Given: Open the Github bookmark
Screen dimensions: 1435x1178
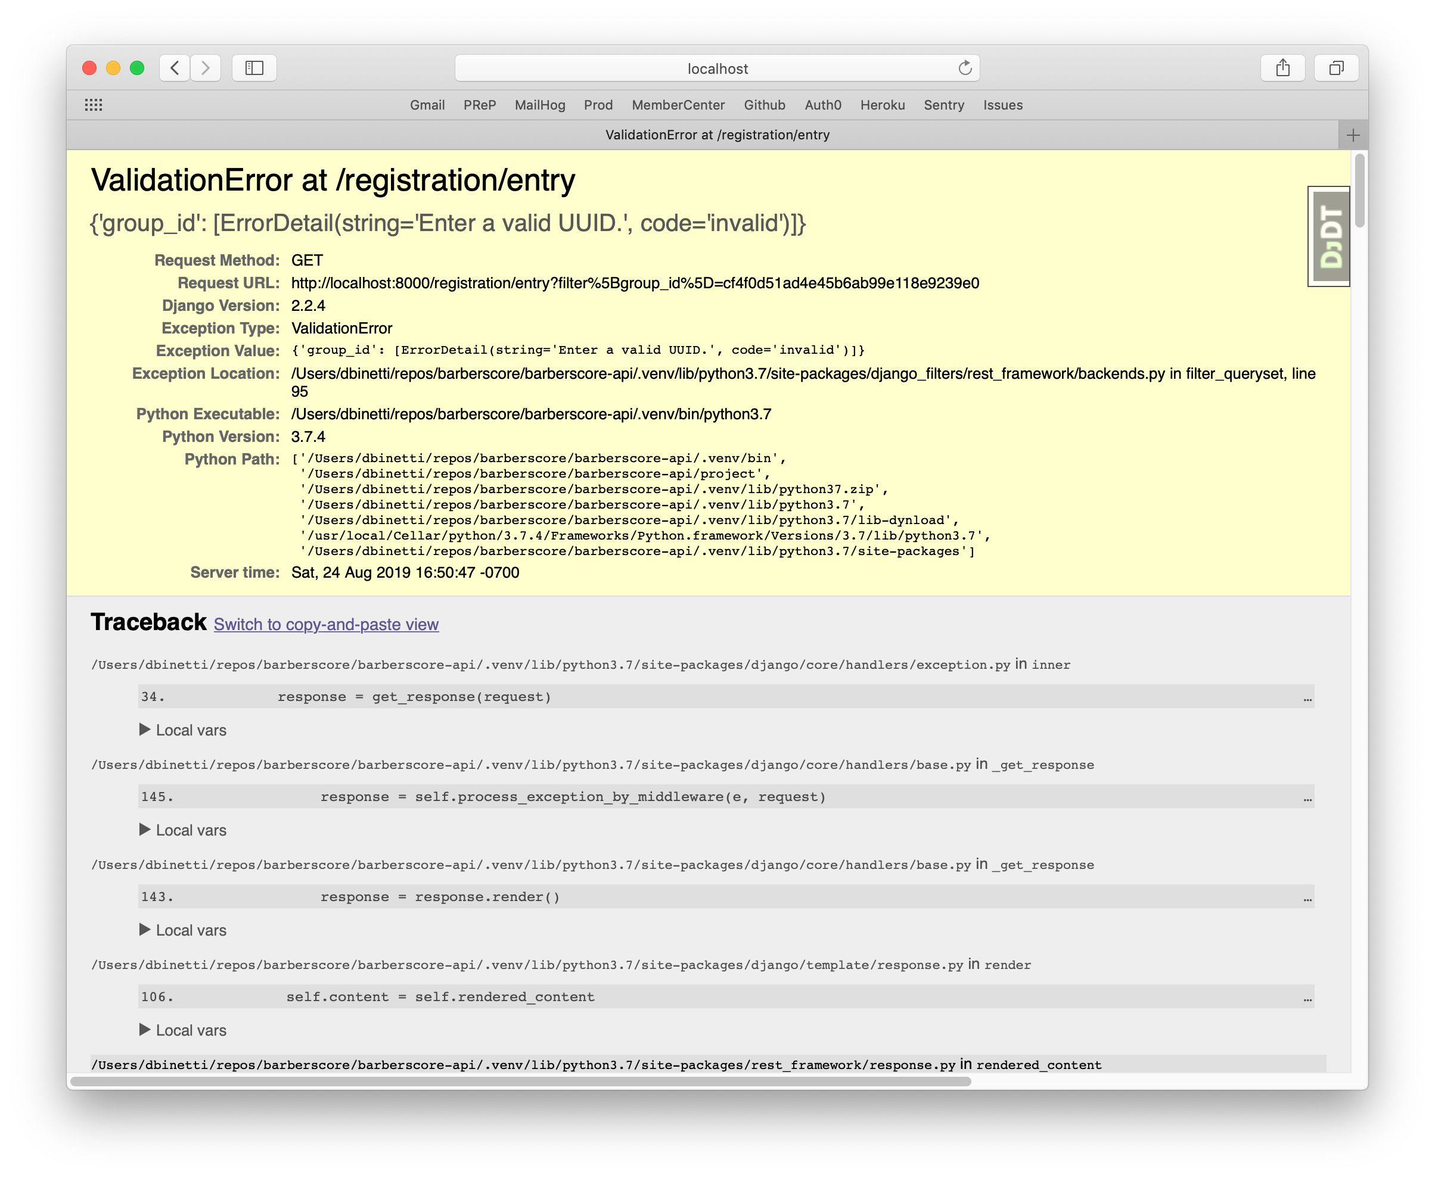Looking at the screenshot, I should (765, 105).
